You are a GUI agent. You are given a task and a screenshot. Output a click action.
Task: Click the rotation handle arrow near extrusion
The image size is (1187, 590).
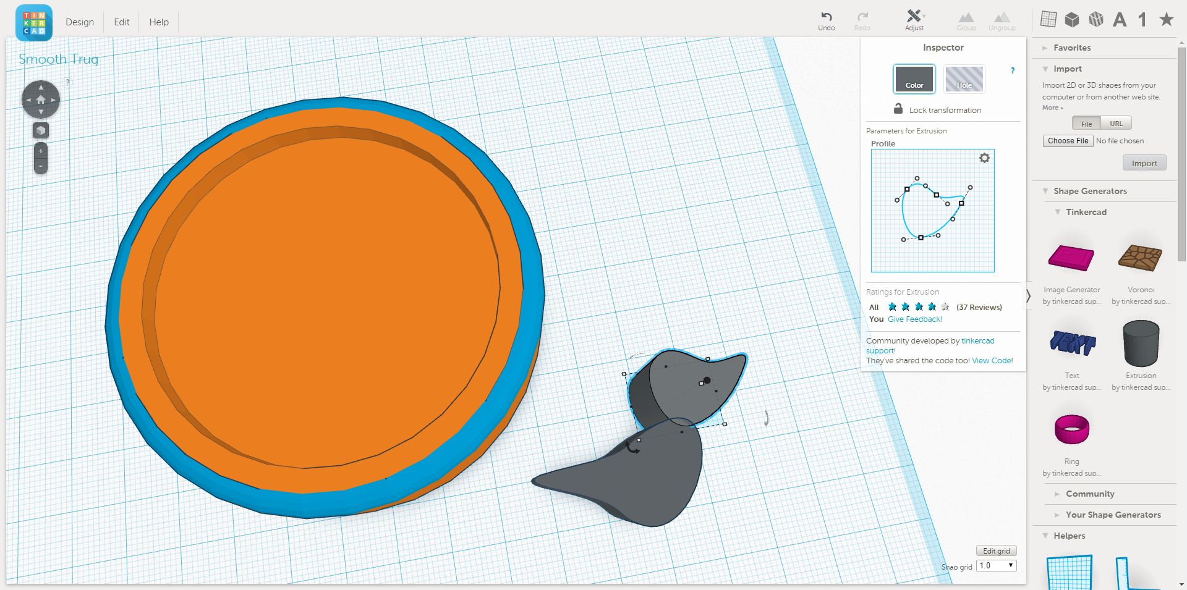point(632,447)
